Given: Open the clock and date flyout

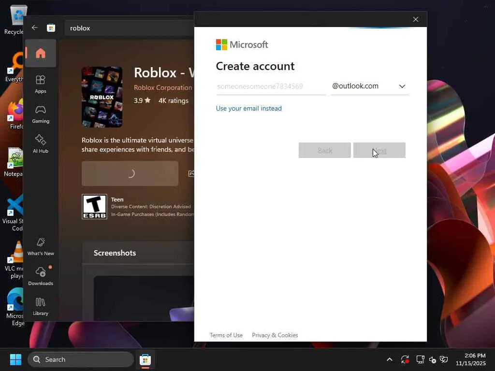Looking at the screenshot, I should click(471, 359).
